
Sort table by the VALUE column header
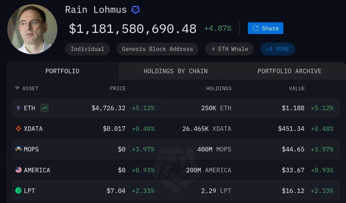297,88
